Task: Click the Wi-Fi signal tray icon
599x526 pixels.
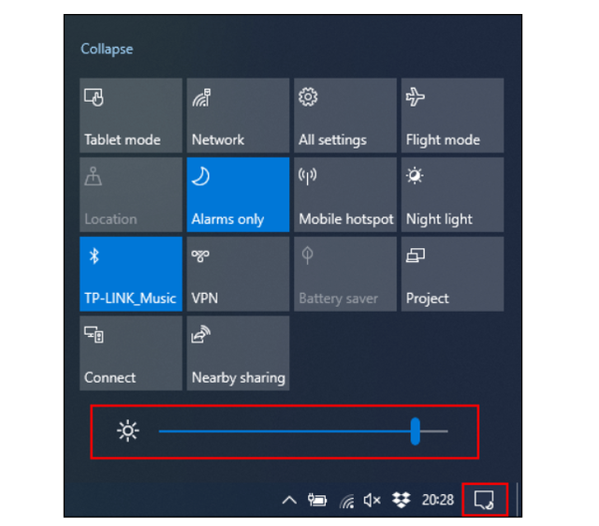Action: pyautogui.click(x=346, y=501)
